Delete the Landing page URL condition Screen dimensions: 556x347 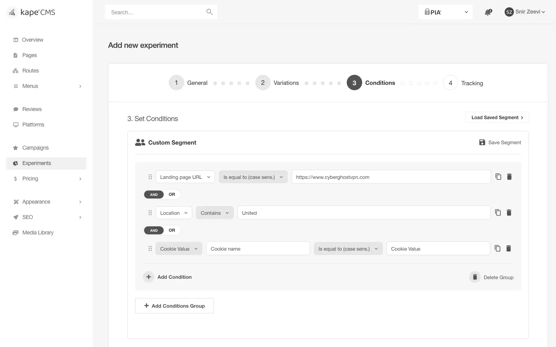pyautogui.click(x=509, y=177)
